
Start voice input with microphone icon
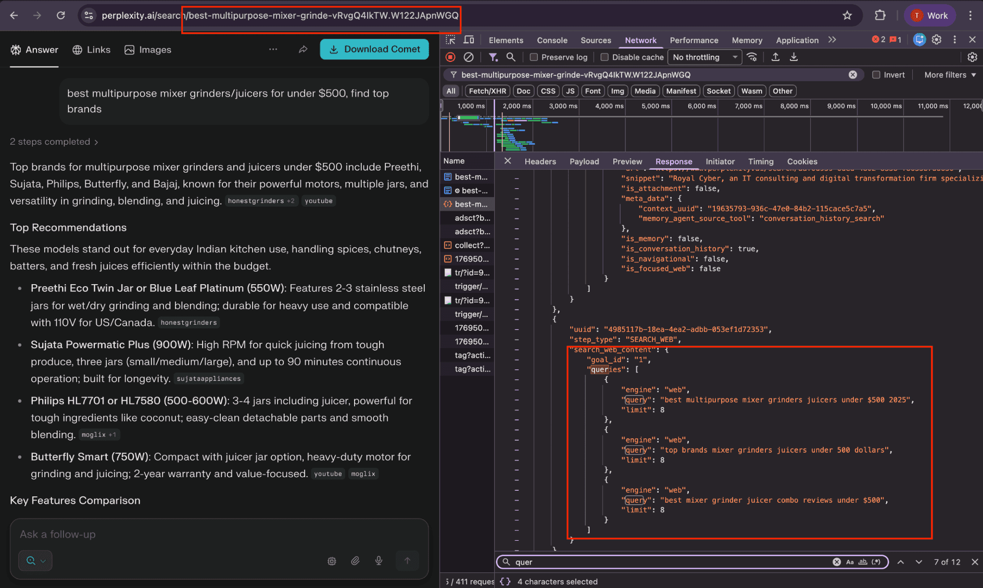(x=379, y=560)
